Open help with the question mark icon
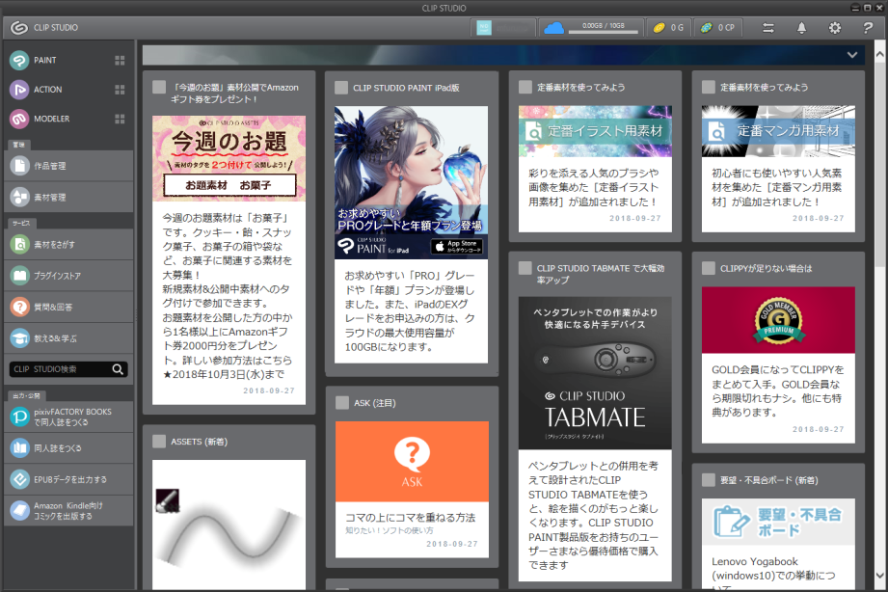Image resolution: width=888 pixels, height=592 pixels. tap(868, 27)
